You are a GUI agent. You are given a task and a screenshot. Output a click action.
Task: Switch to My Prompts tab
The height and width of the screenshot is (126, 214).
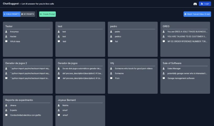28,14
